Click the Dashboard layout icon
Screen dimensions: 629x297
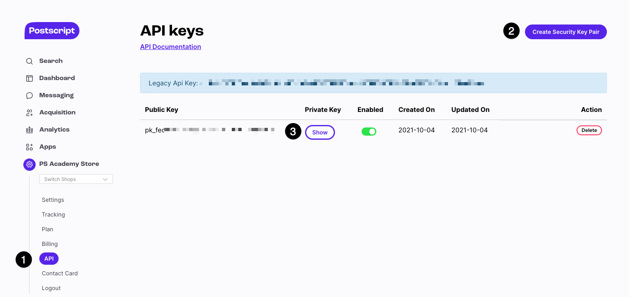pos(29,78)
